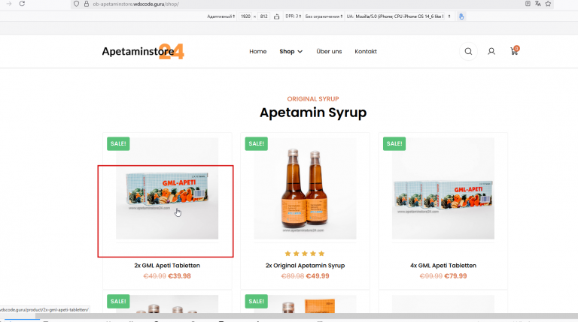Click the padlock site security icon
578x322 pixels.
87,4
